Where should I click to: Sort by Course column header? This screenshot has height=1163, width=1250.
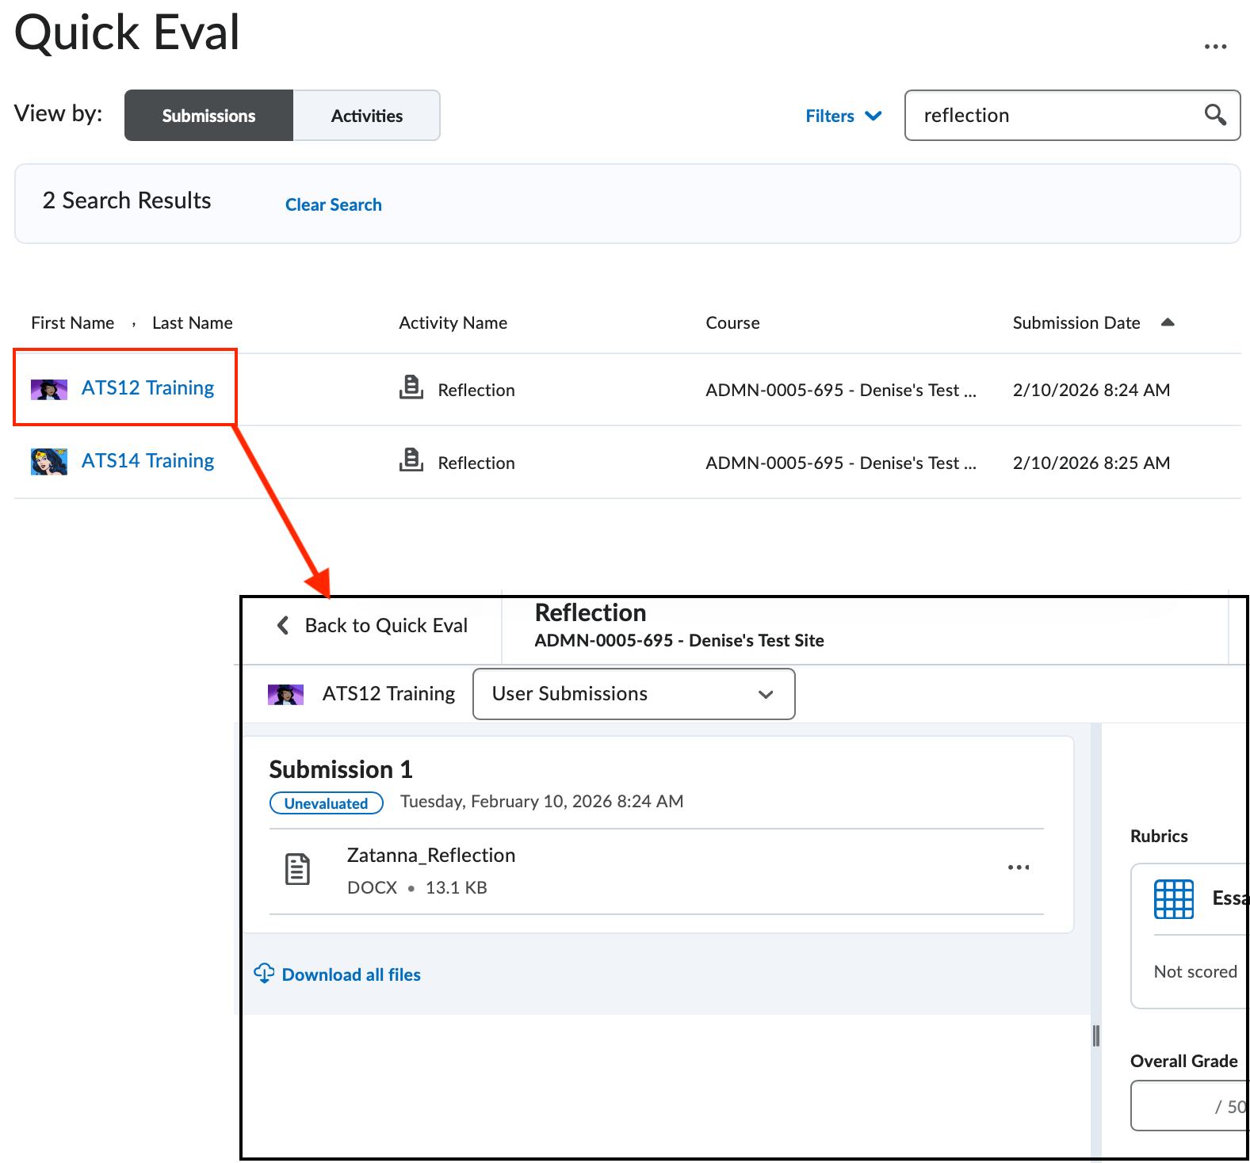(x=732, y=323)
